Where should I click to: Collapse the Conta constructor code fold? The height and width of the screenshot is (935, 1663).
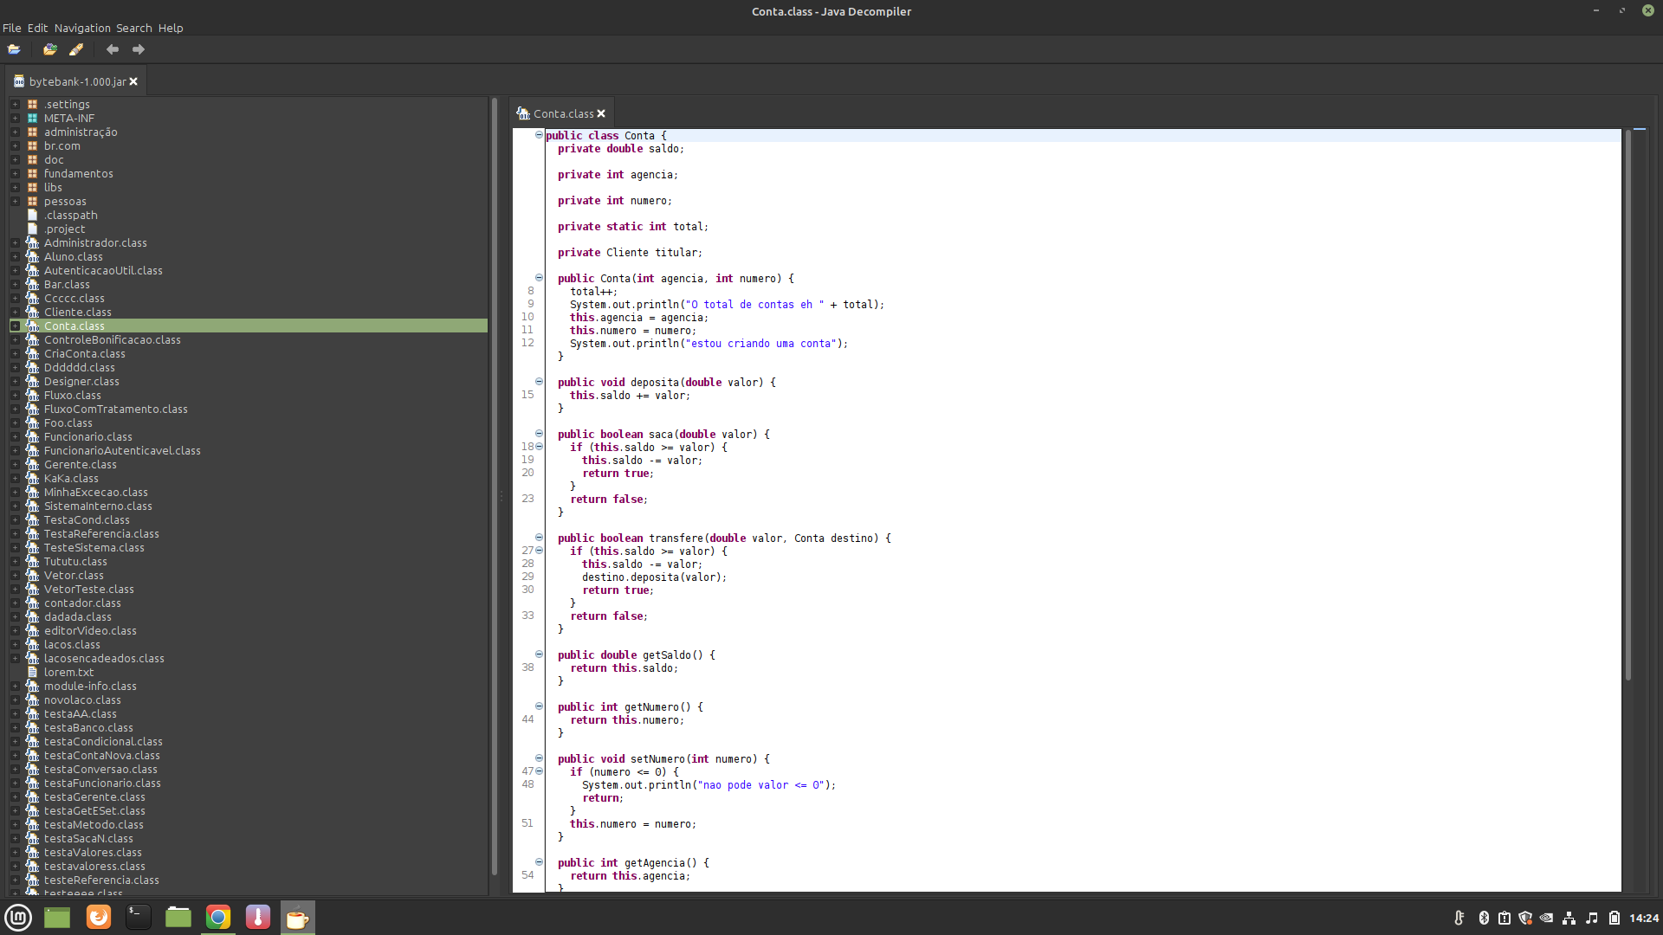point(539,278)
